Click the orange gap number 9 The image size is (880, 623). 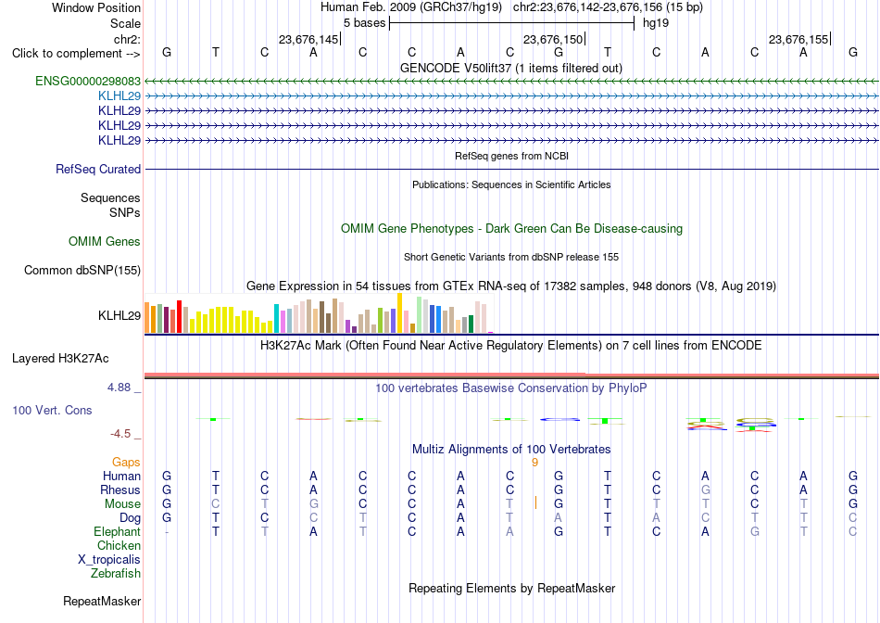(x=534, y=463)
